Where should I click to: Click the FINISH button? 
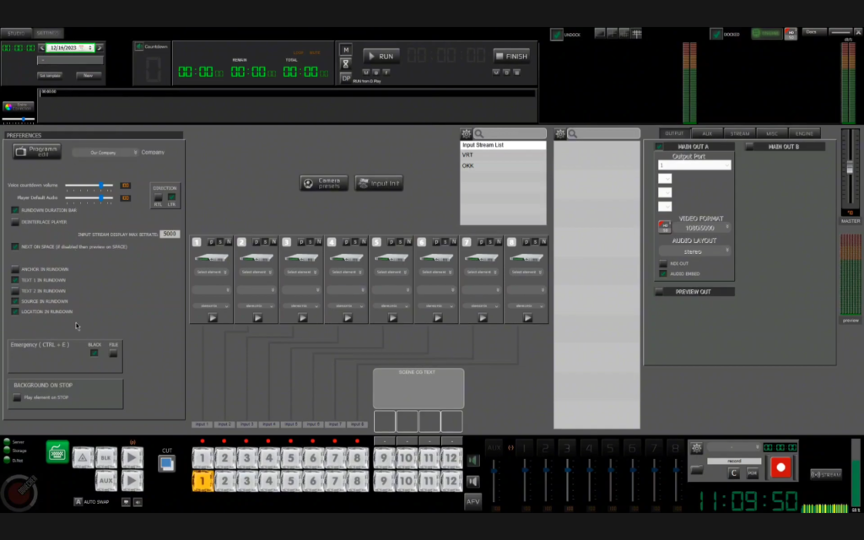[x=511, y=57]
